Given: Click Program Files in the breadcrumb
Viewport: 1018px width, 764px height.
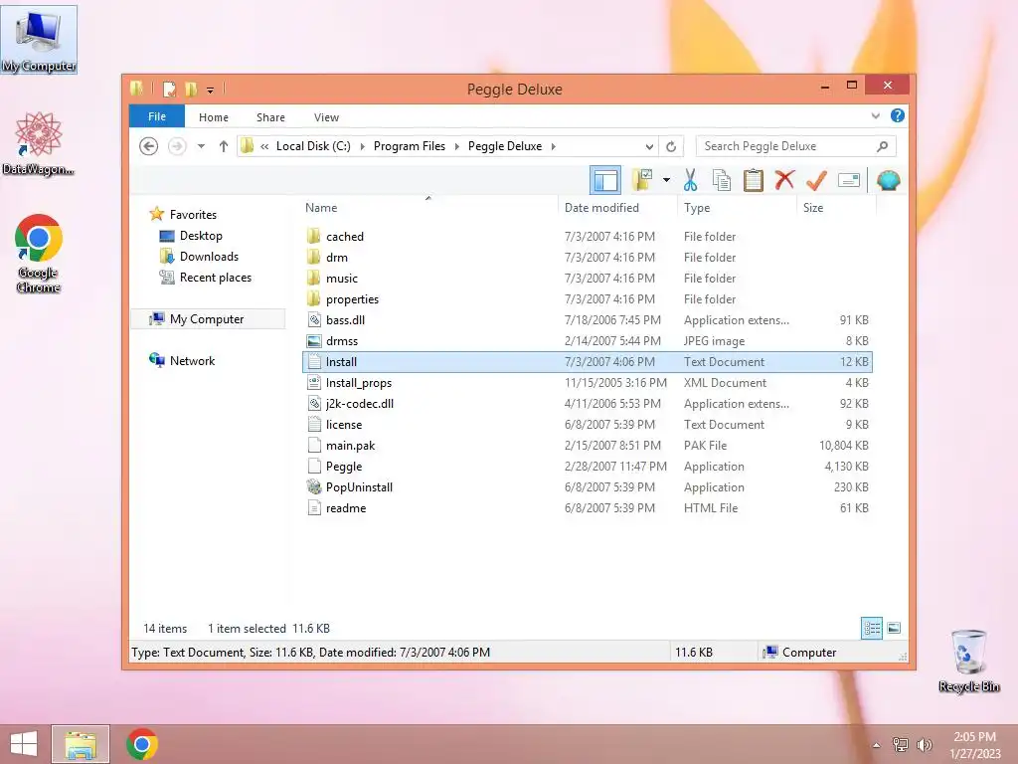Looking at the screenshot, I should [x=409, y=146].
